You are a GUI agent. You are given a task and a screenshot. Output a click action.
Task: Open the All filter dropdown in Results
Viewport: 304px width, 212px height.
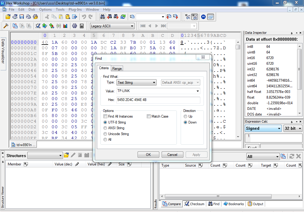pyautogui.click(x=263, y=156)
